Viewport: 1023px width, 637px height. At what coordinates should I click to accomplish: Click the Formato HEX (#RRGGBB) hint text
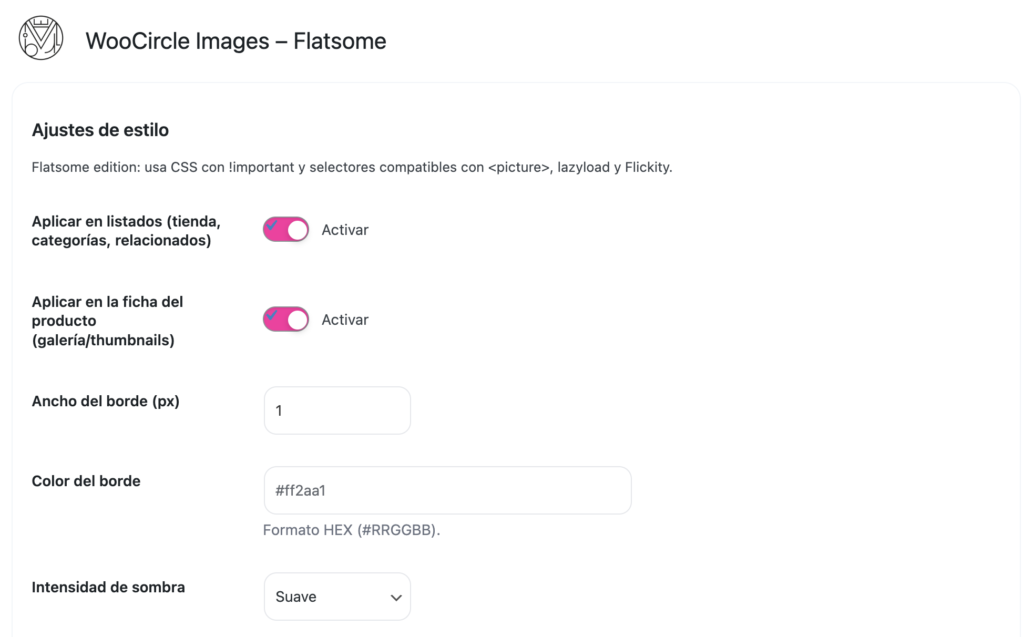(x=352, y=530)
